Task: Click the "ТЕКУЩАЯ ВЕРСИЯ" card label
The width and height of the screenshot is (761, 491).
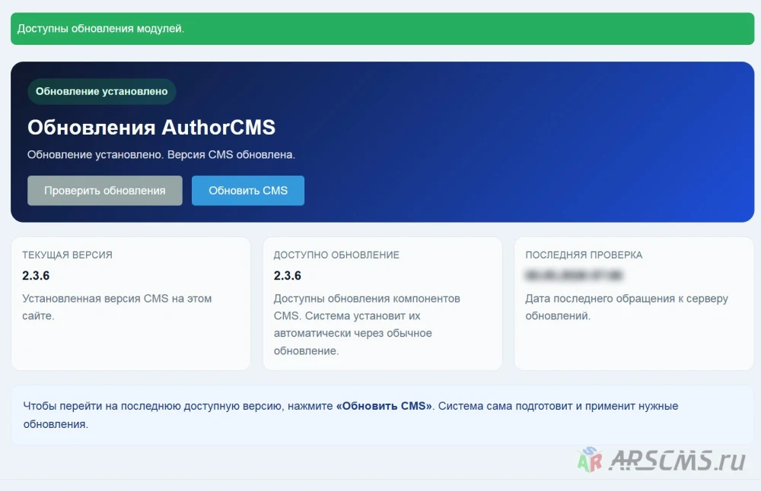Action: (67, 255)
